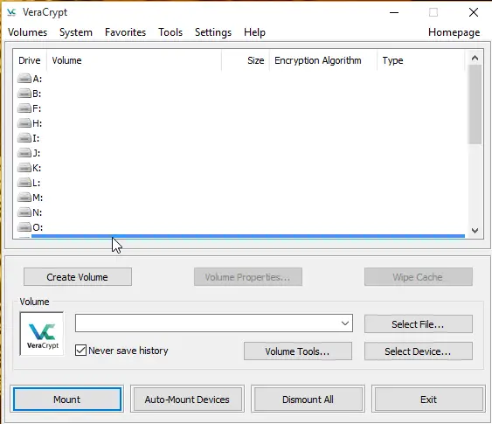Select the I: drive slot icon
Screen dimensions: 492x424
(24, 138)
